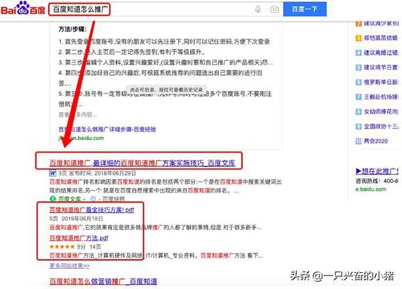Image resolution: width=402 pixels, height=289 pixels.
Task: Click the snapshot icon before 百度快照
Action: (x=93, y=199)
